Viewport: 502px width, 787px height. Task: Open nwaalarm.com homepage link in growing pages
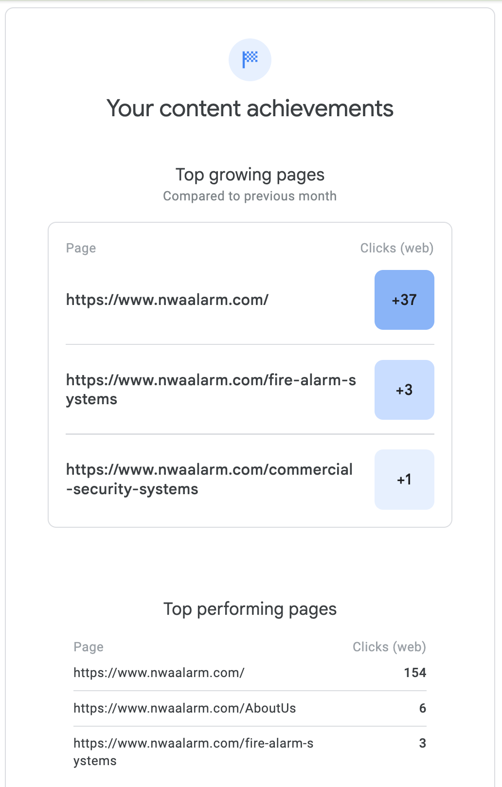167,300
